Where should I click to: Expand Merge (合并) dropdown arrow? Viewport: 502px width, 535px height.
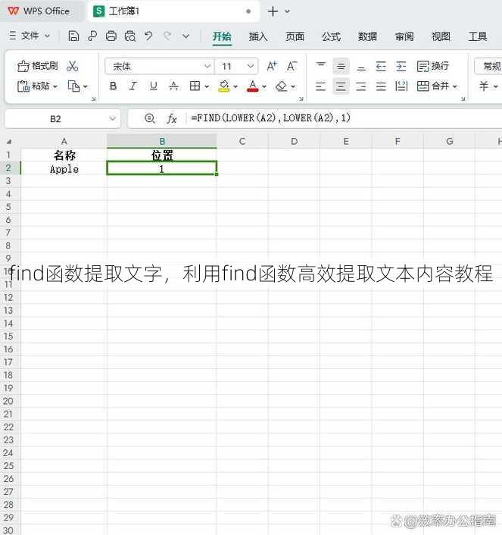pyautogui.click(x=454, y=86)
